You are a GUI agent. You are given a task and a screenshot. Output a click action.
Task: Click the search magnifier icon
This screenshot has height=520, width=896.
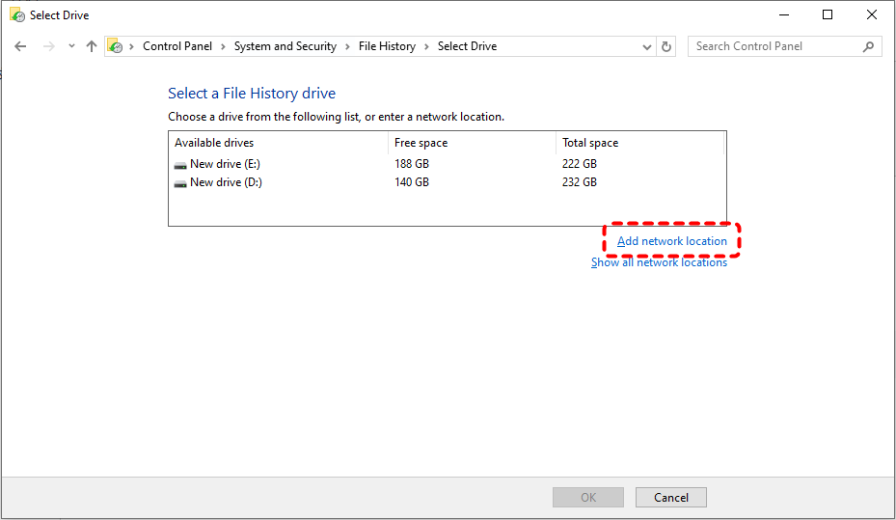(x=869, y=47)
